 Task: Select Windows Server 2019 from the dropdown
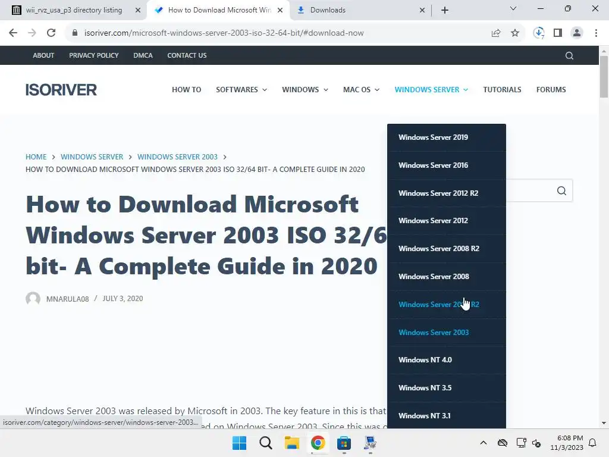(446, 137)
